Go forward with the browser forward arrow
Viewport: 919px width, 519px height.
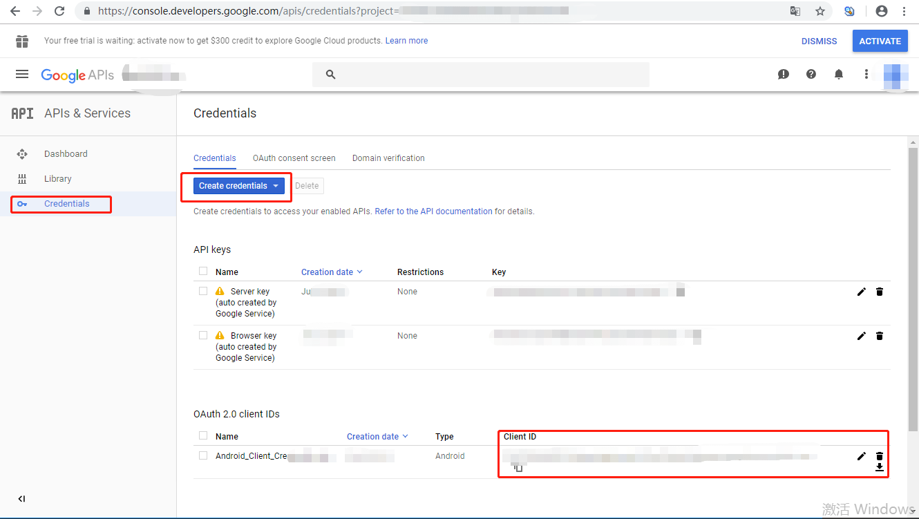pos(37,11)
